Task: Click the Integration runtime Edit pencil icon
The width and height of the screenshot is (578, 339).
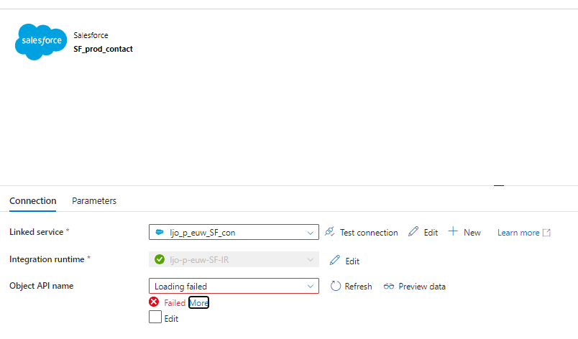Action: pyautogui.click(x=335, y=260)
